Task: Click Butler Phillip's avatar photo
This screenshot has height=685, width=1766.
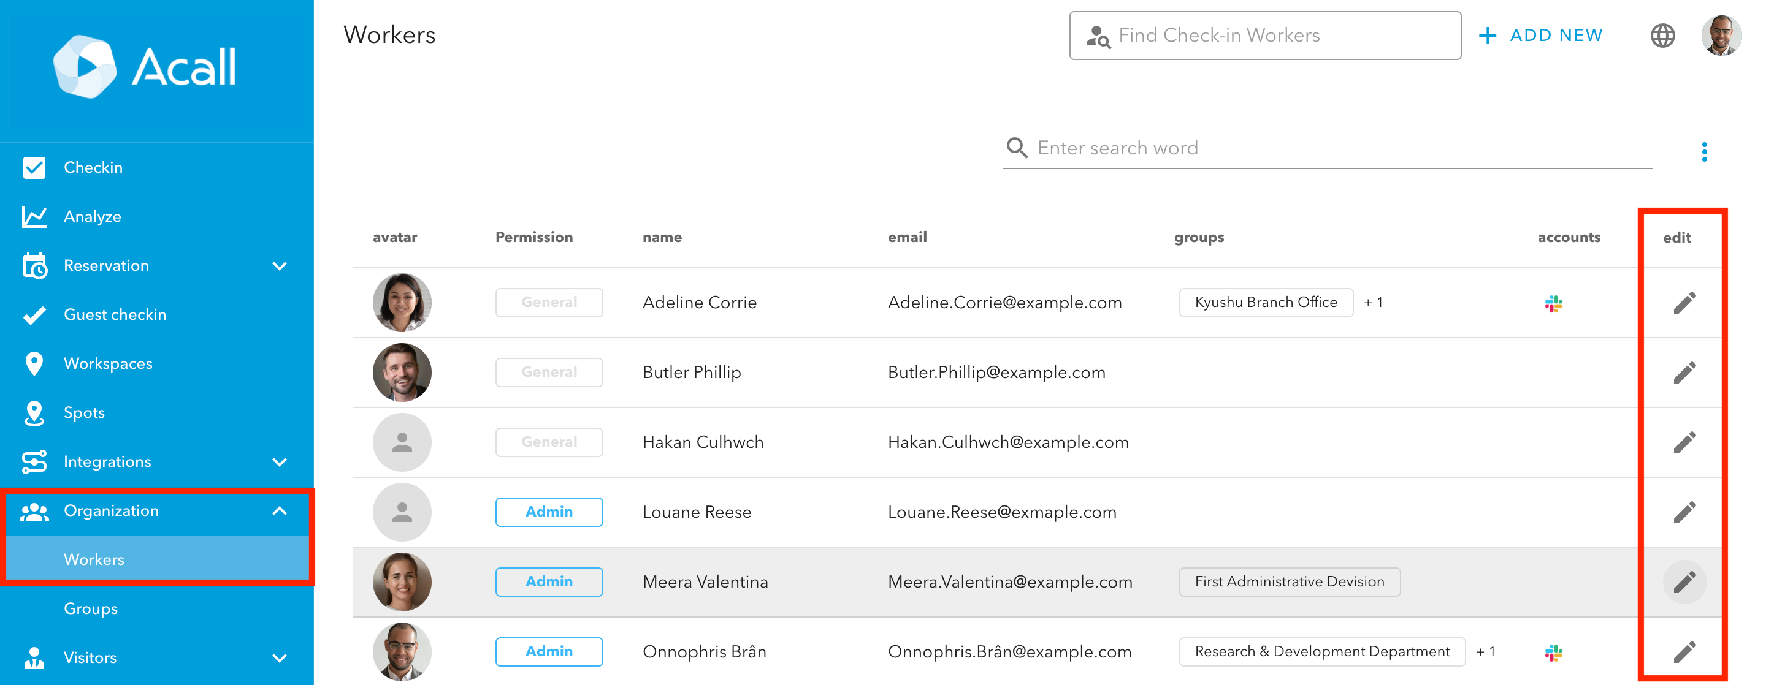Action: pyautogui.click(x=402, y=373)
